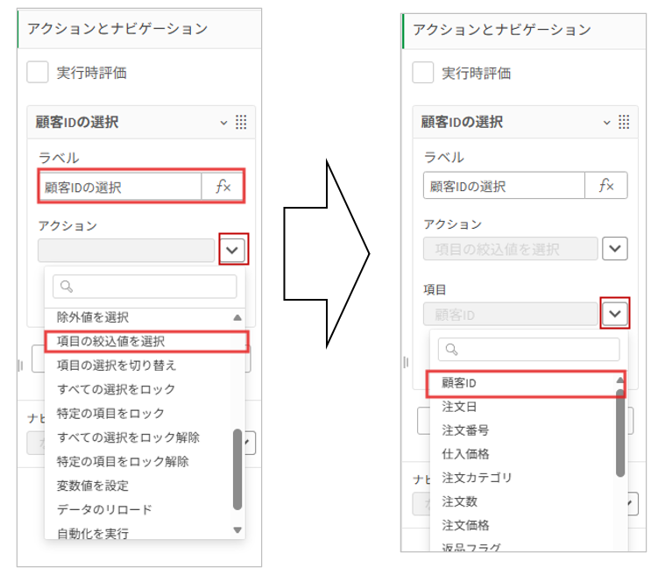The width and height of the screenshot is (672, 568).
Task: Click scroll up arrow in left action list
Action: 237,317
